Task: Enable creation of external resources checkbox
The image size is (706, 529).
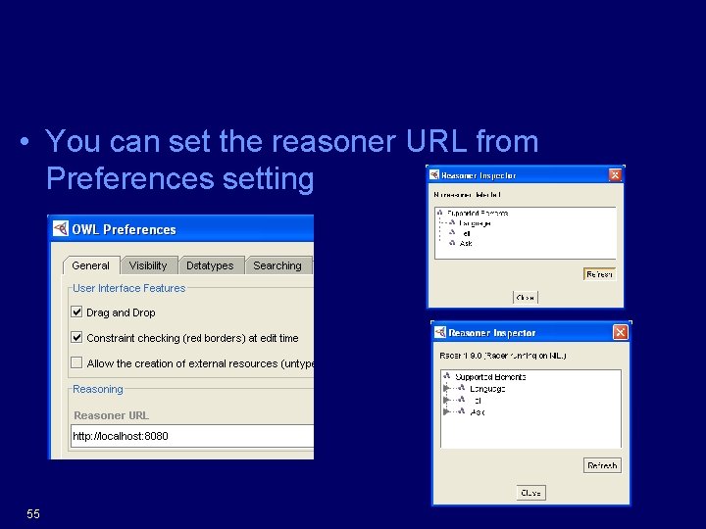Action: click(x=76, y=362)
